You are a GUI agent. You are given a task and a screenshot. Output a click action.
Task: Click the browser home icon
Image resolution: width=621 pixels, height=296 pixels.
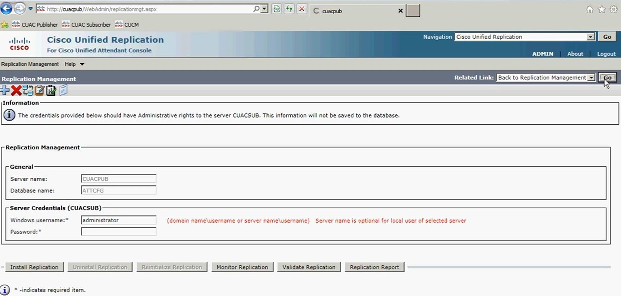pos(590,10)
